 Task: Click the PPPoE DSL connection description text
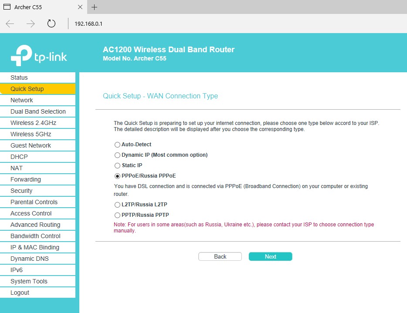point(241,190)
